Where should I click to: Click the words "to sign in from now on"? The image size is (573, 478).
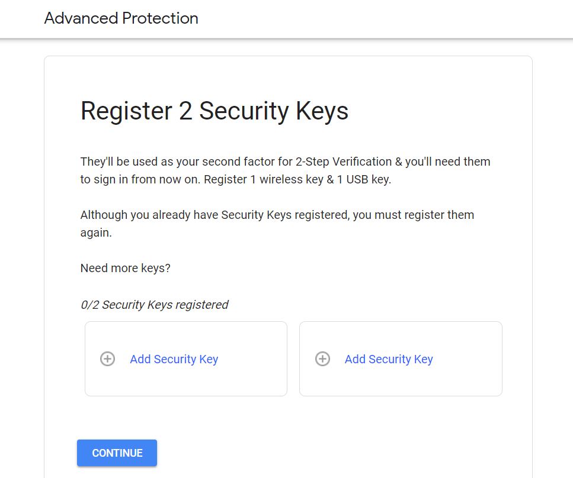(x=140, y=179)
